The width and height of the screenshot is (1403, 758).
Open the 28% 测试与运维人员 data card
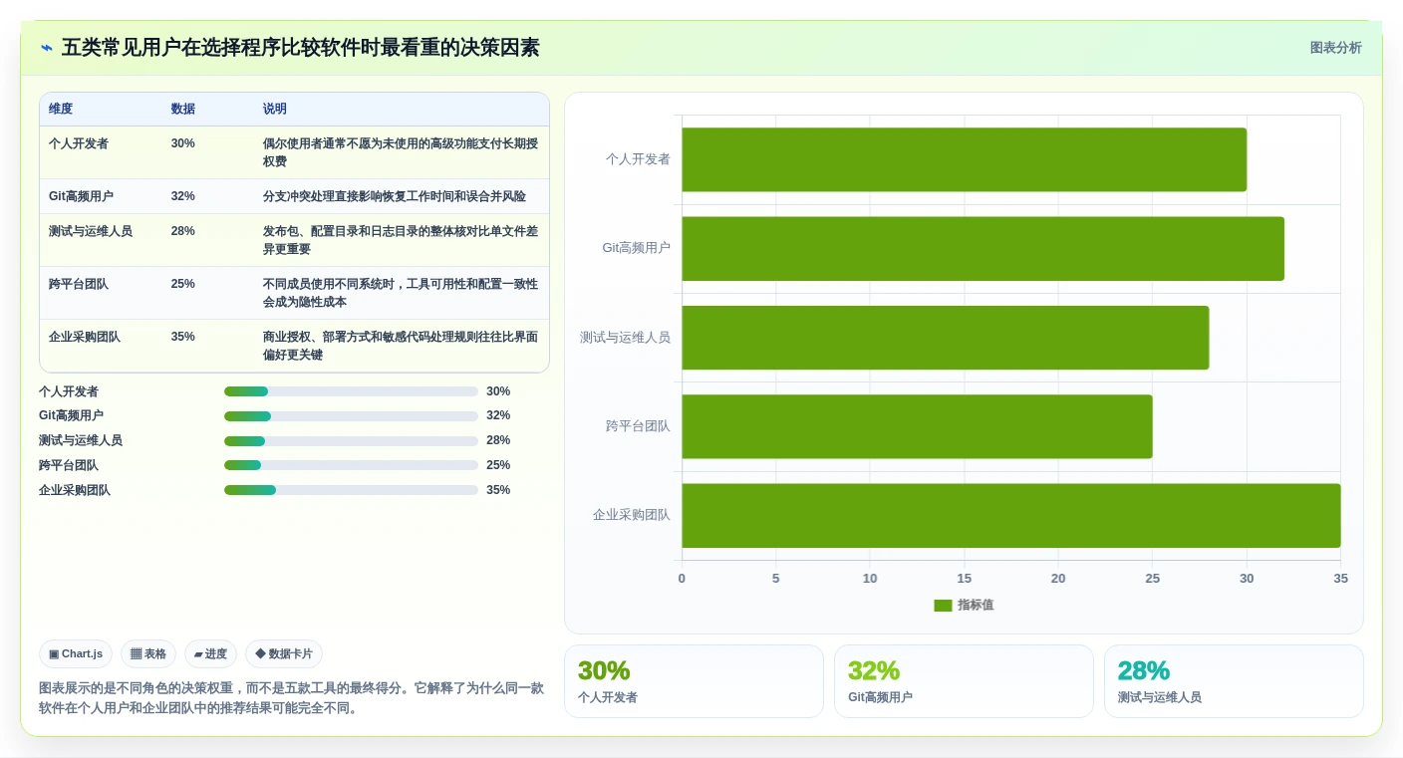pos(1234,681)
